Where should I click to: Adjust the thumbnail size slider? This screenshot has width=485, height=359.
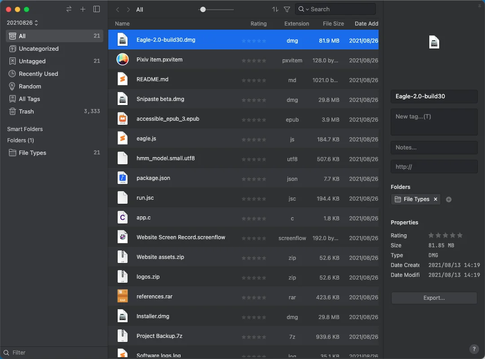(x=203, y=9)
